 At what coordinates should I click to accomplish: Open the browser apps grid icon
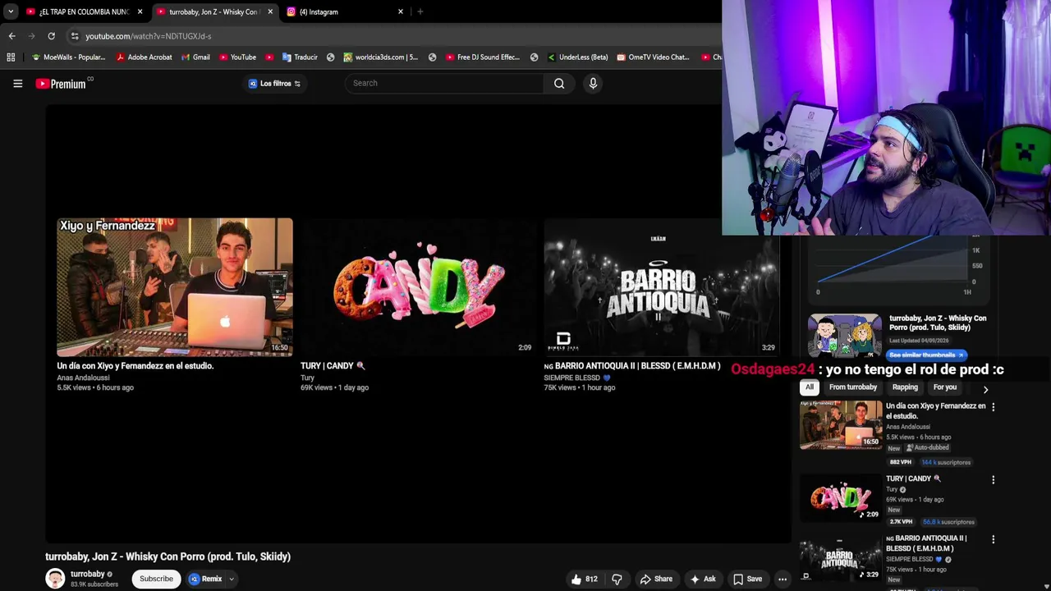[x=11, y=57]
